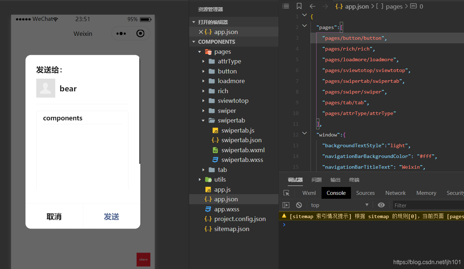Tap the capsule close circle button
464x269 pixels.
pyautogui.click(x=141, y=34)
